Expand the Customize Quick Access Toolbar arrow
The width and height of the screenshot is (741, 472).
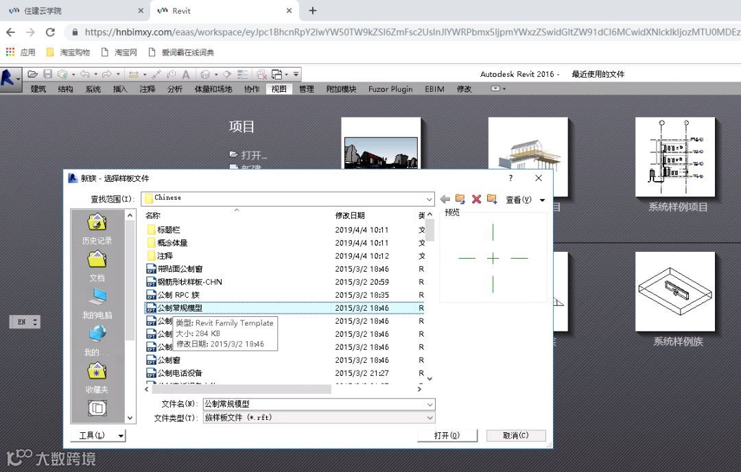coord(296,74)
